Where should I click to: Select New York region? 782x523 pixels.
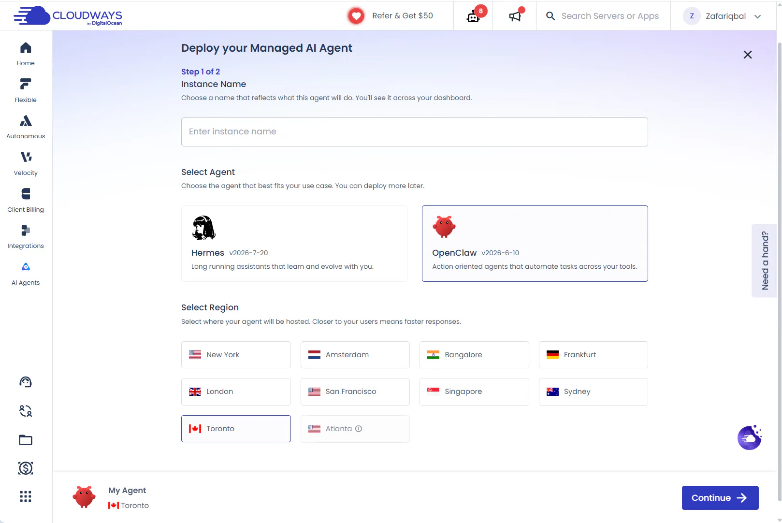(x=236, y=355)
